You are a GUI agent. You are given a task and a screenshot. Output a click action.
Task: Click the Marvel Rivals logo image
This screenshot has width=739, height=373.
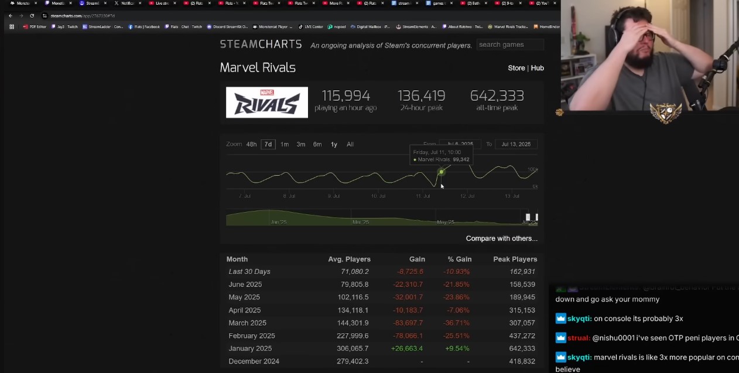click(x=267, y=102)
